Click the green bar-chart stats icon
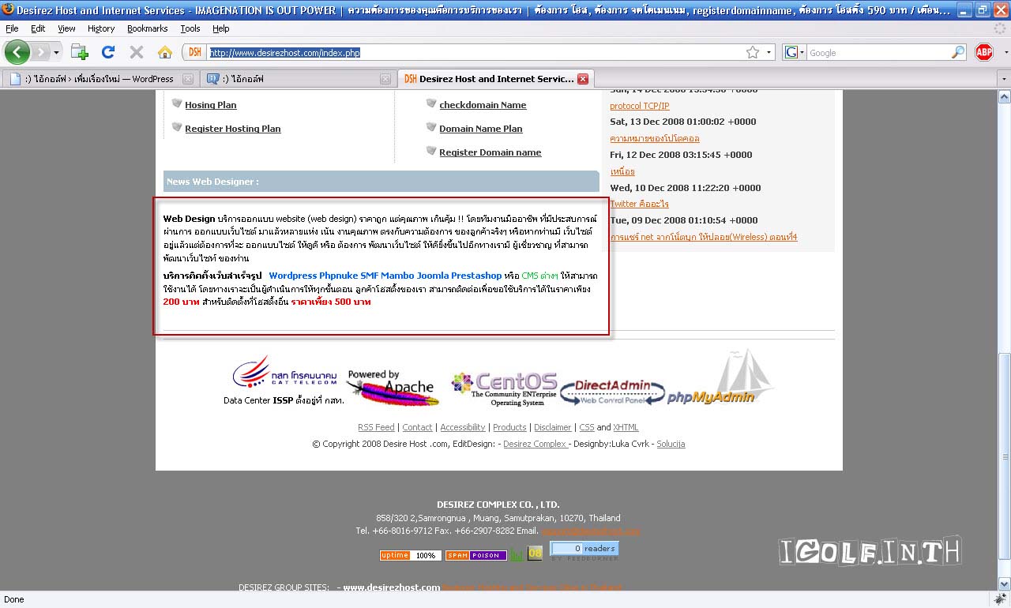 point(517,554)
